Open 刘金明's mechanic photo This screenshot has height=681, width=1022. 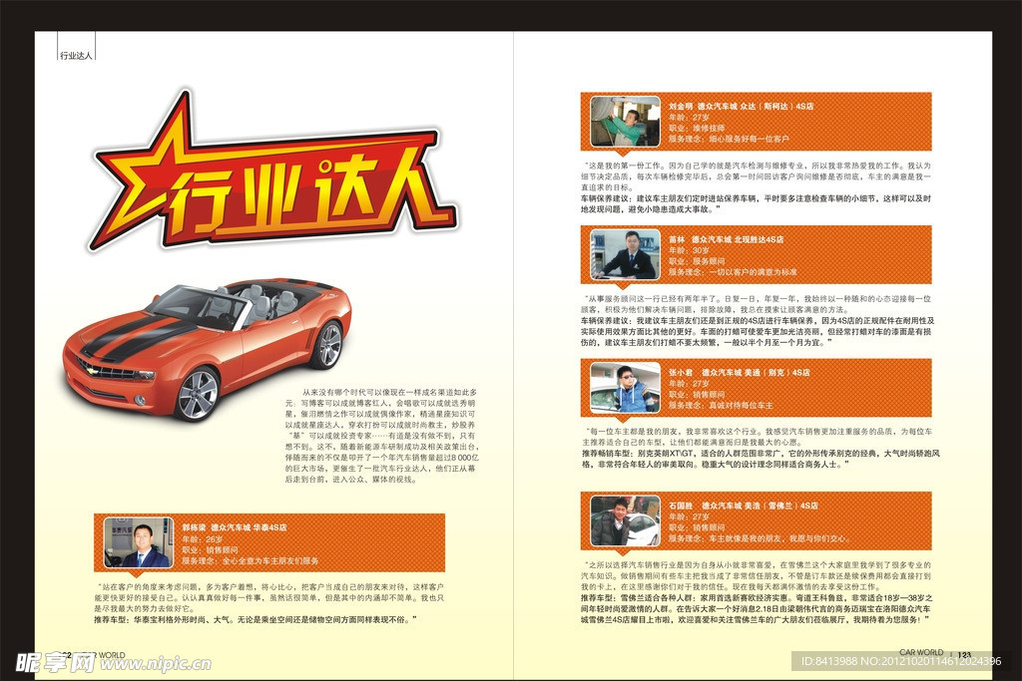pos(625,122)
